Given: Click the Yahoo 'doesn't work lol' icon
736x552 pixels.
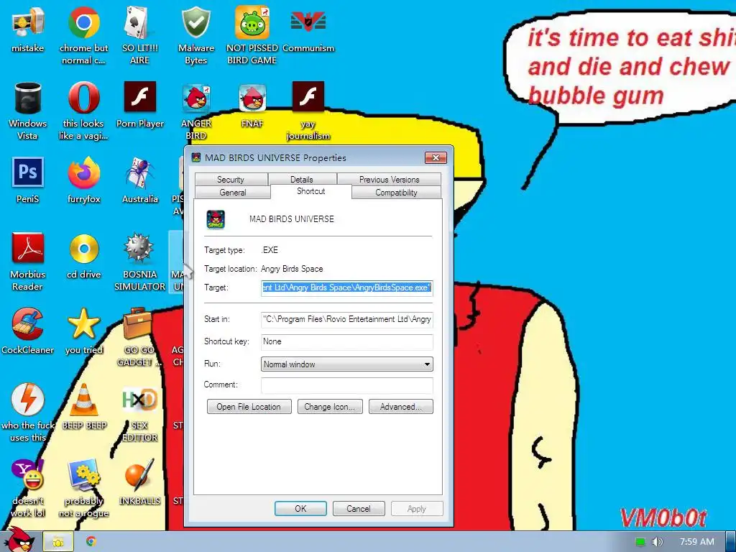Looking at the screenshot, I should tap(28, 488).
